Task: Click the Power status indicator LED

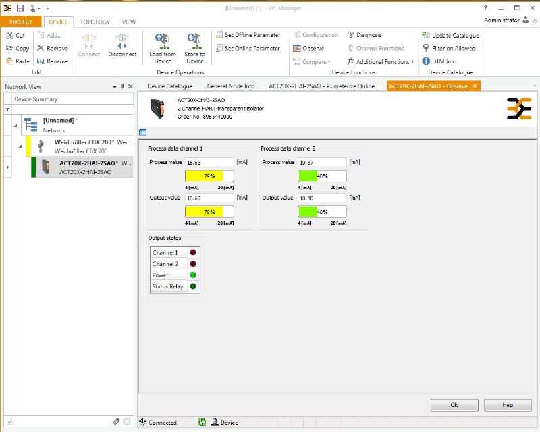Action: pyautogui.click(x=193, y=275)
